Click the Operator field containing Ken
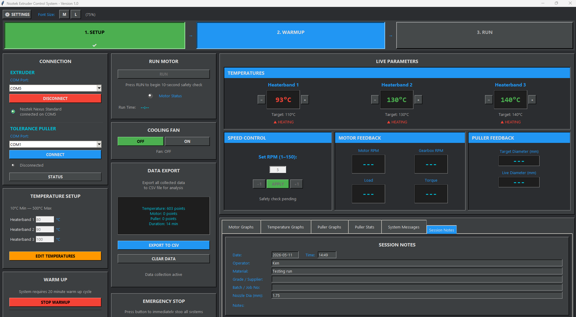576x317 pixels. coord(417,263)
